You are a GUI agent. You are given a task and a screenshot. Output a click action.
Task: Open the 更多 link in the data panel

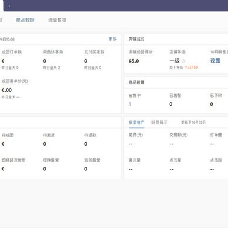112,39
